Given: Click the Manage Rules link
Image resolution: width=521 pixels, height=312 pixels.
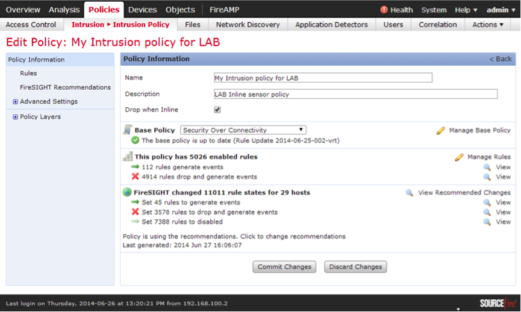Looking at the screenshot, I should point(489,157).
